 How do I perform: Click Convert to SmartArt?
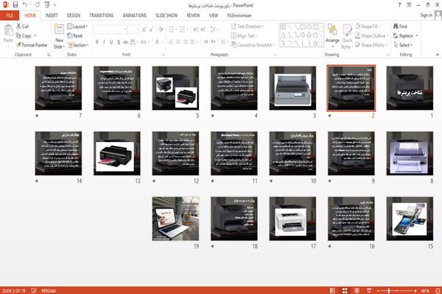(253, 45)
